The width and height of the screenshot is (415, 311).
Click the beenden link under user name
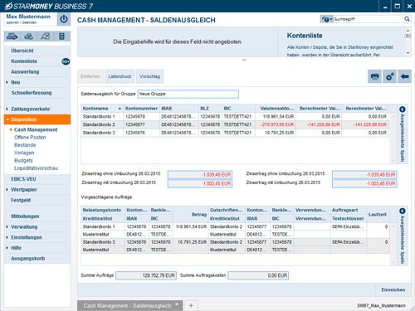[30, 22]
